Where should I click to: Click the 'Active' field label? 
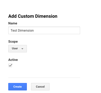tap(13, 60)
